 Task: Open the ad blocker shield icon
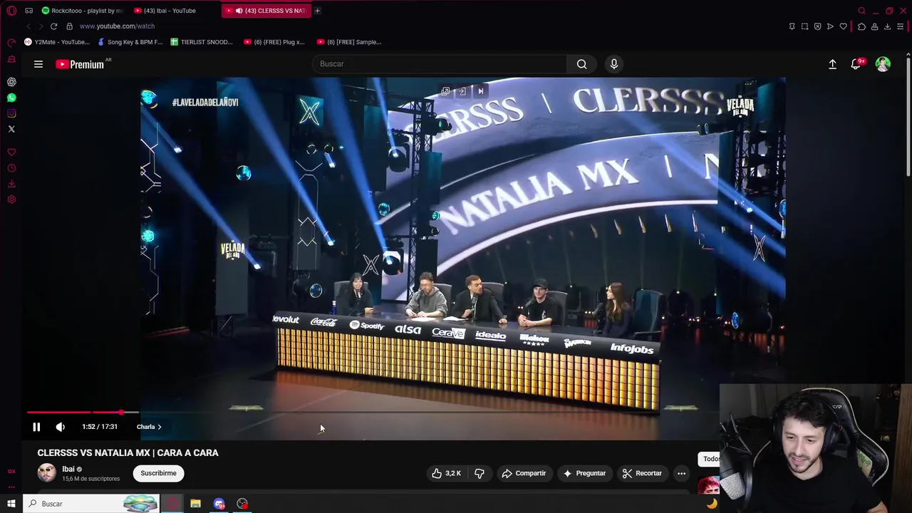tap(817, 26)
